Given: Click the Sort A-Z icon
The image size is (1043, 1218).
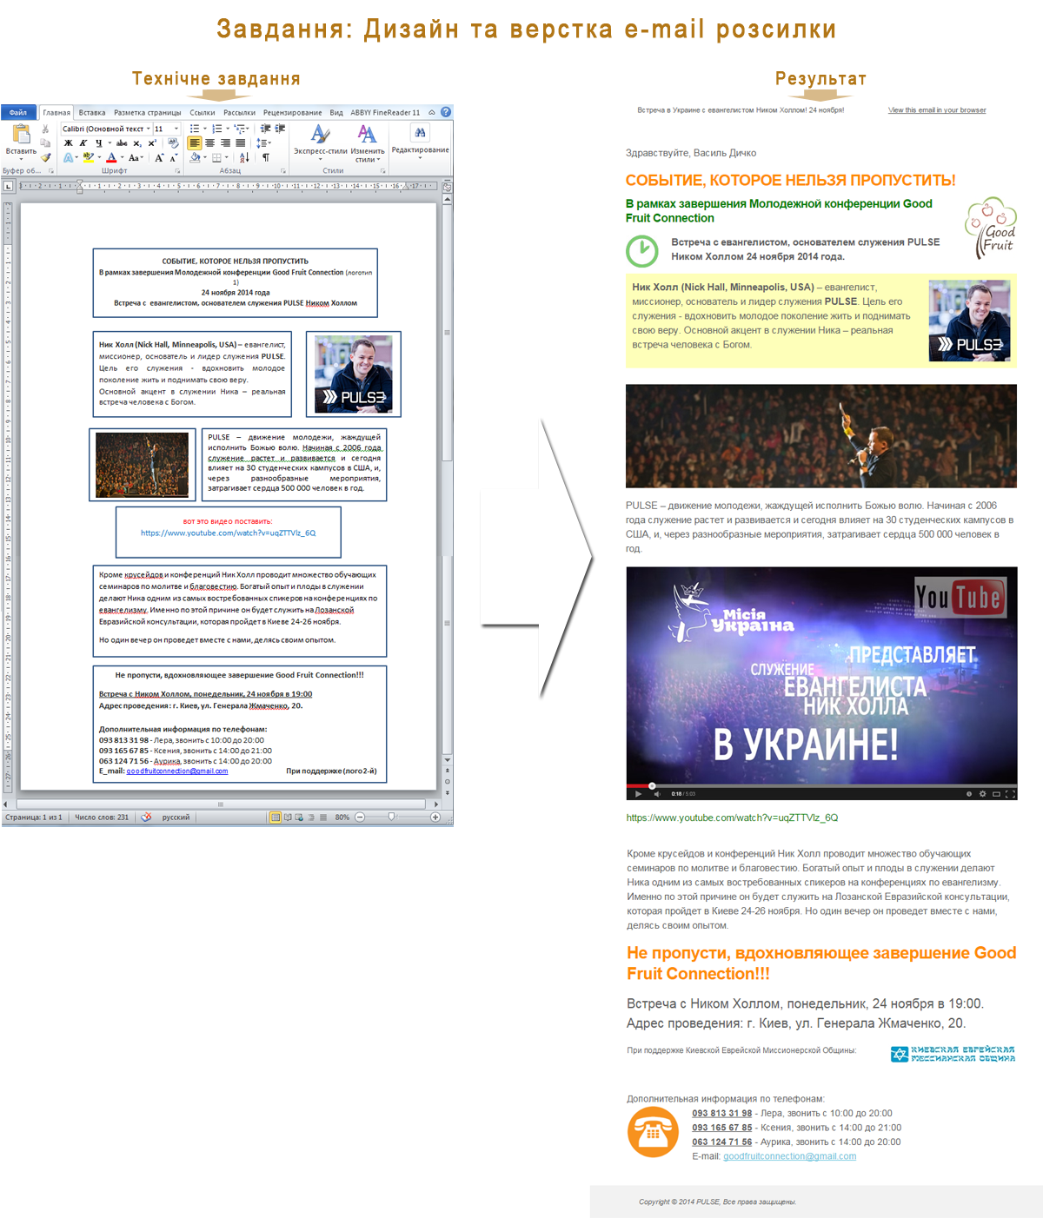Looking at the screenshot, I should coord(244,157).
